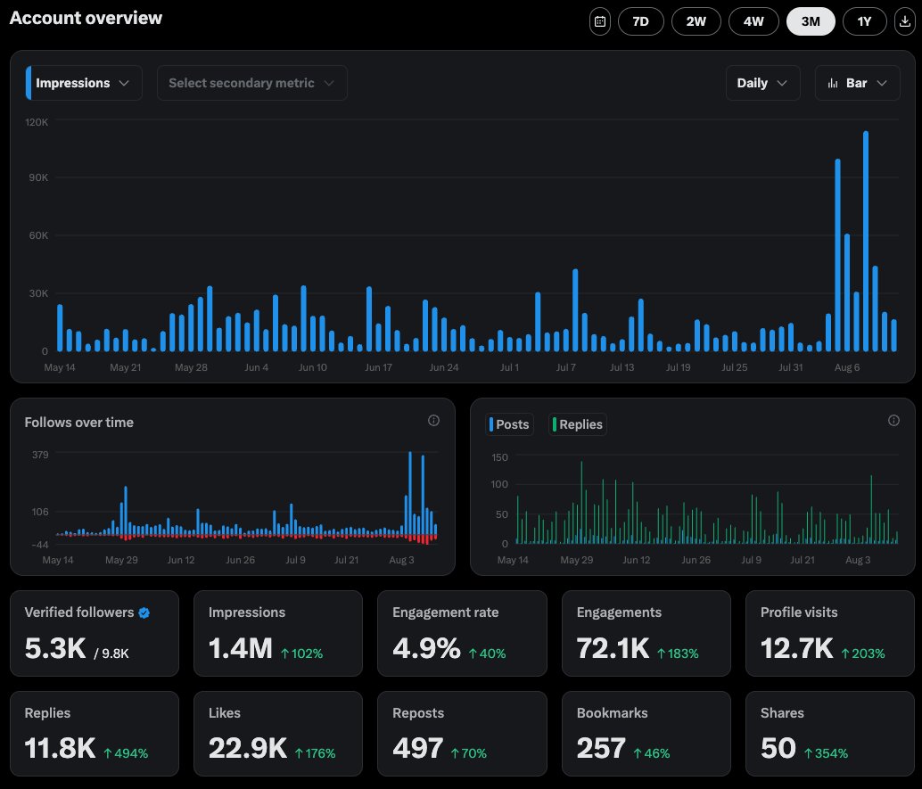
Task: Open the Engagement rate stat card
Action: tap(462, 633)
